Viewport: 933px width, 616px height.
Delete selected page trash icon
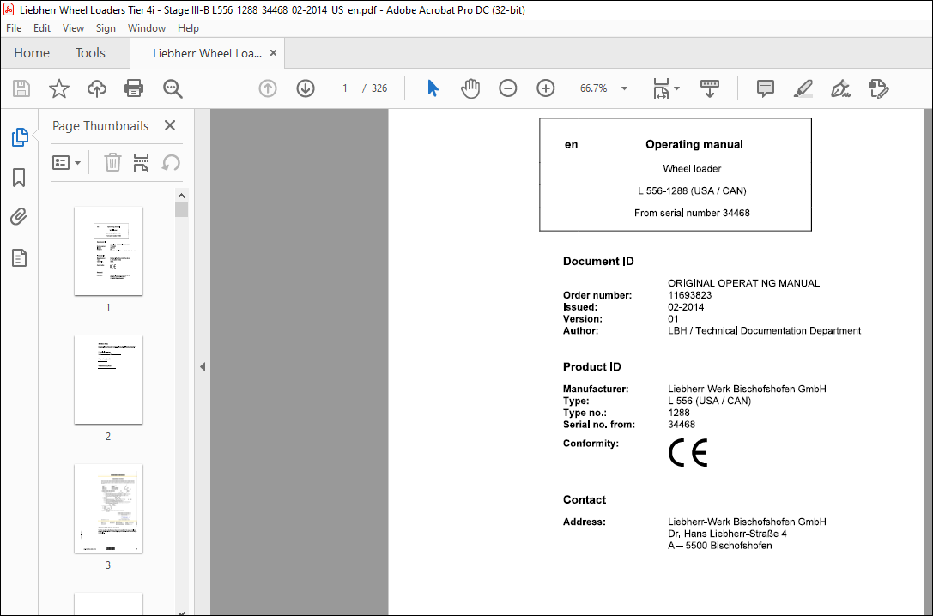click(x=112, y=162)
